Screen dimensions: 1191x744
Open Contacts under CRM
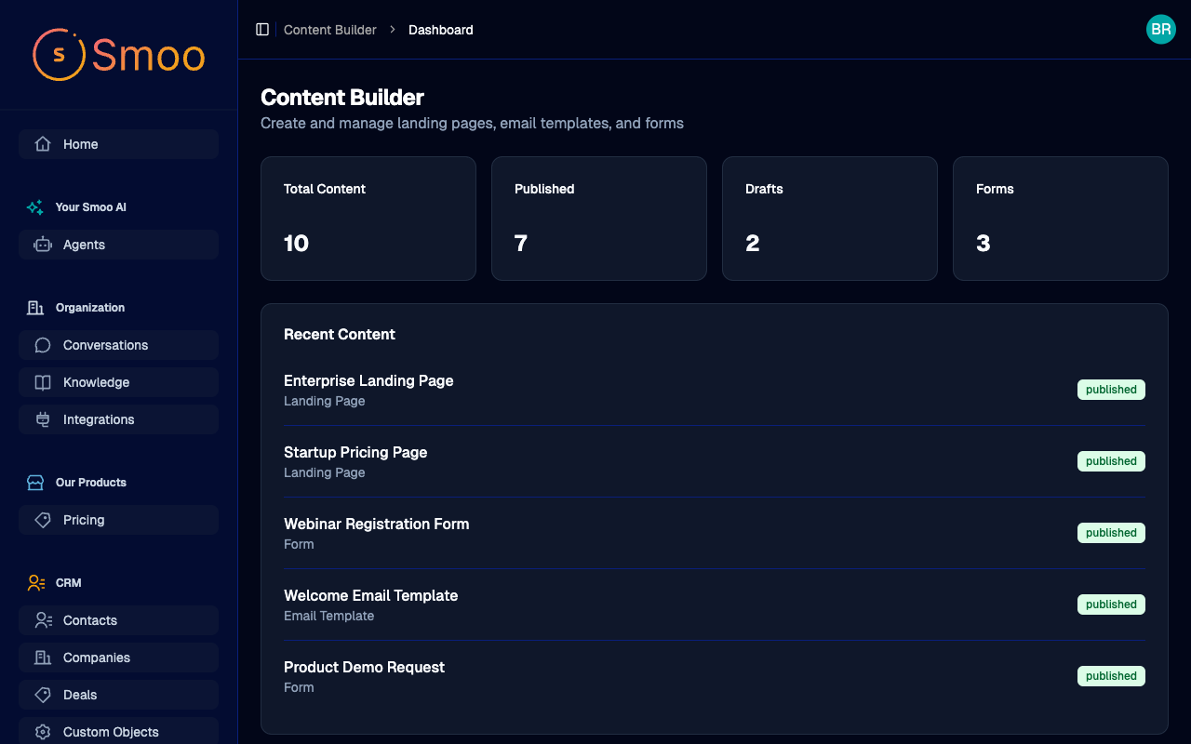89,620
